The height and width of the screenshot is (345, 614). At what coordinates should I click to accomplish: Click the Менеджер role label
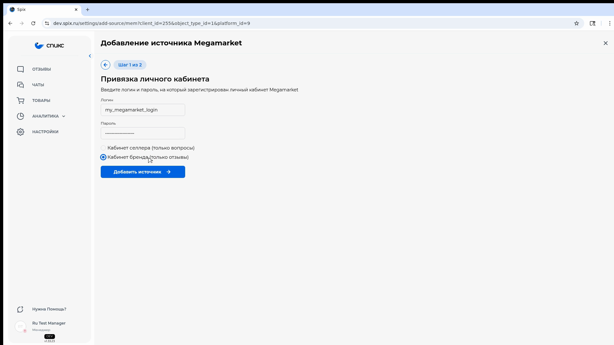coord(41,330)
